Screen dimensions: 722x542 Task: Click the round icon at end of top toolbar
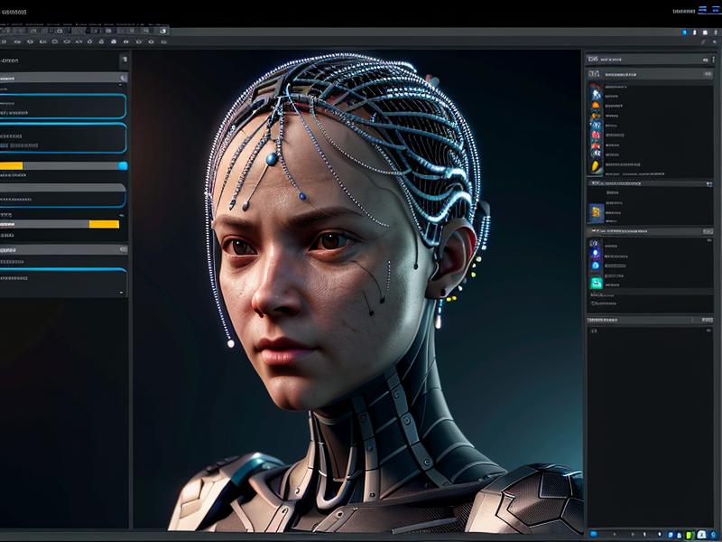(163, 30)
